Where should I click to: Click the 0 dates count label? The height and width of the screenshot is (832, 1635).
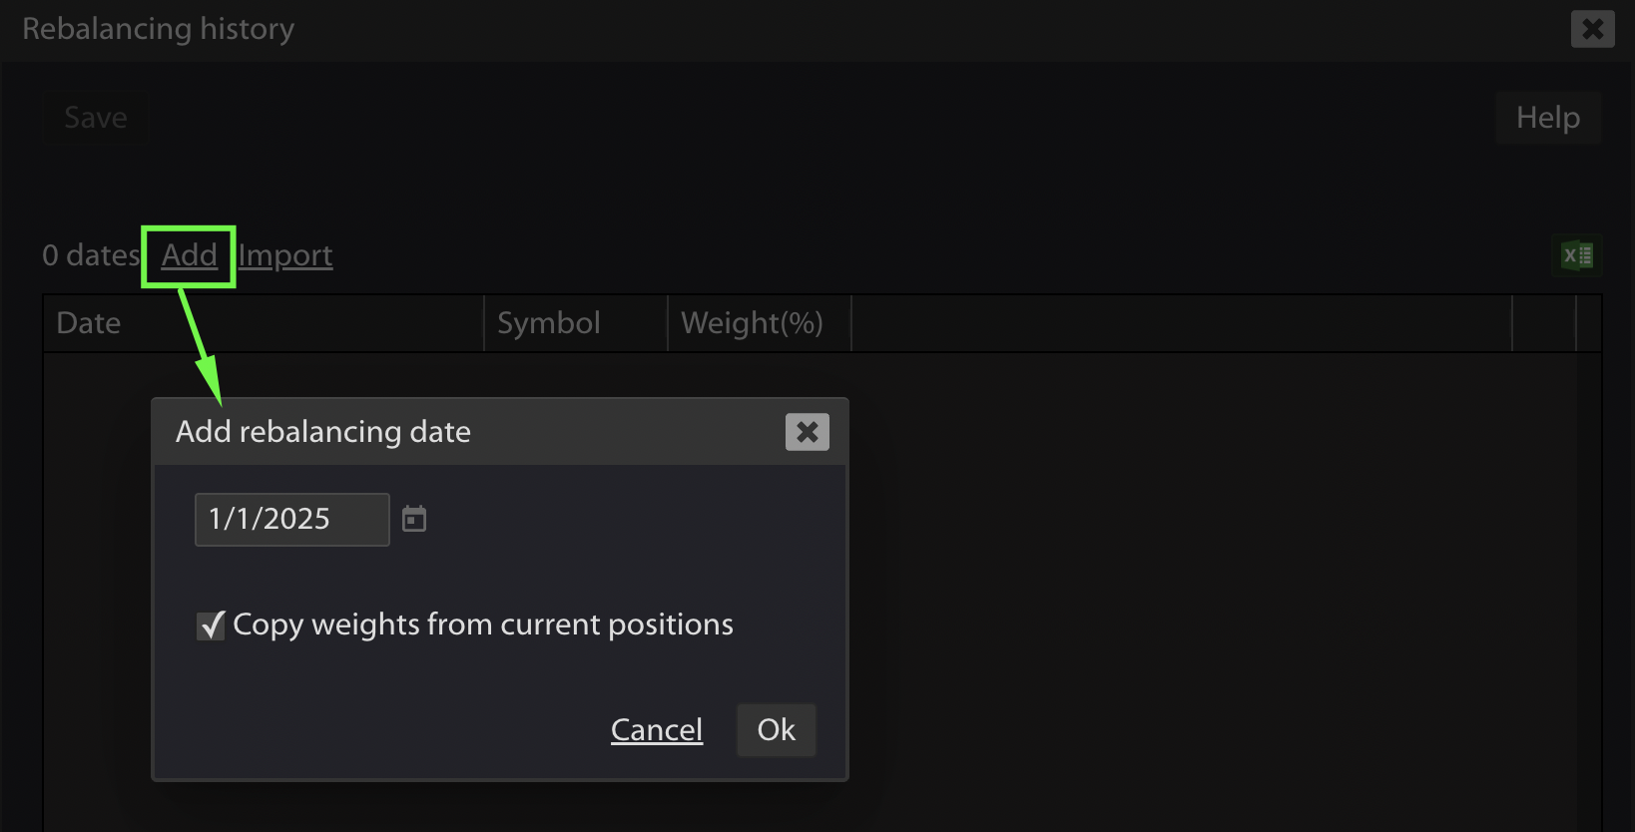(x=91, y=255)
